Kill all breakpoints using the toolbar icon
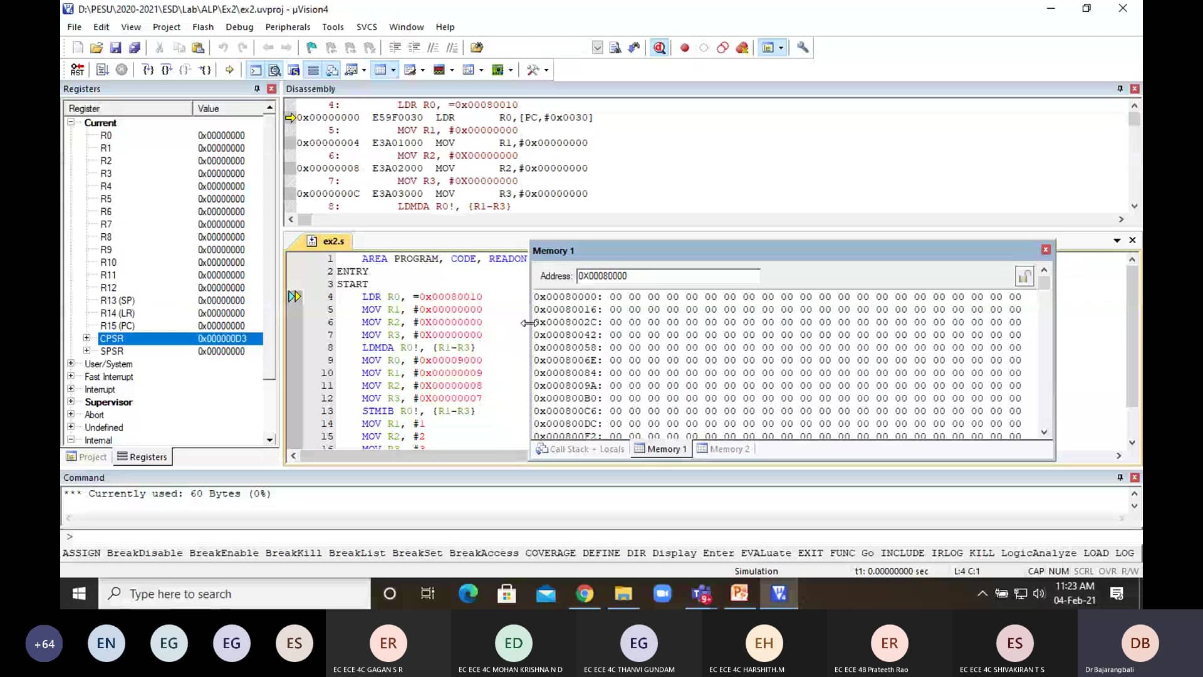This screenshot has height=677, width=1203. tap(742, 48)
